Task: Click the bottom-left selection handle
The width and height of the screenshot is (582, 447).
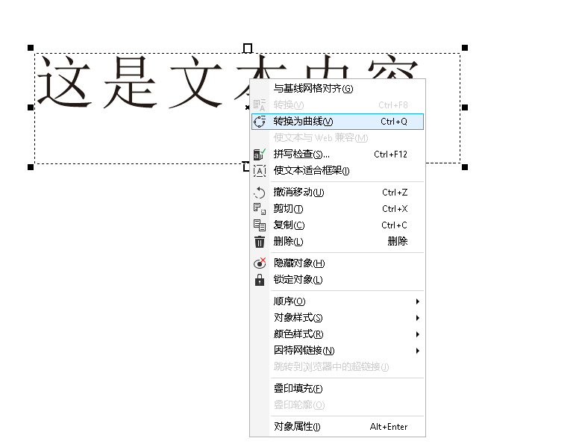Action: (31, 167)
